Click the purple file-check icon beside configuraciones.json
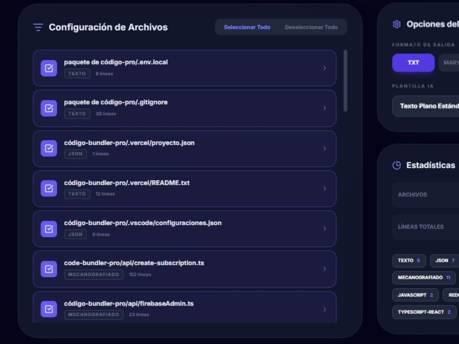The image size is (459, 344). tap(49, 228)
